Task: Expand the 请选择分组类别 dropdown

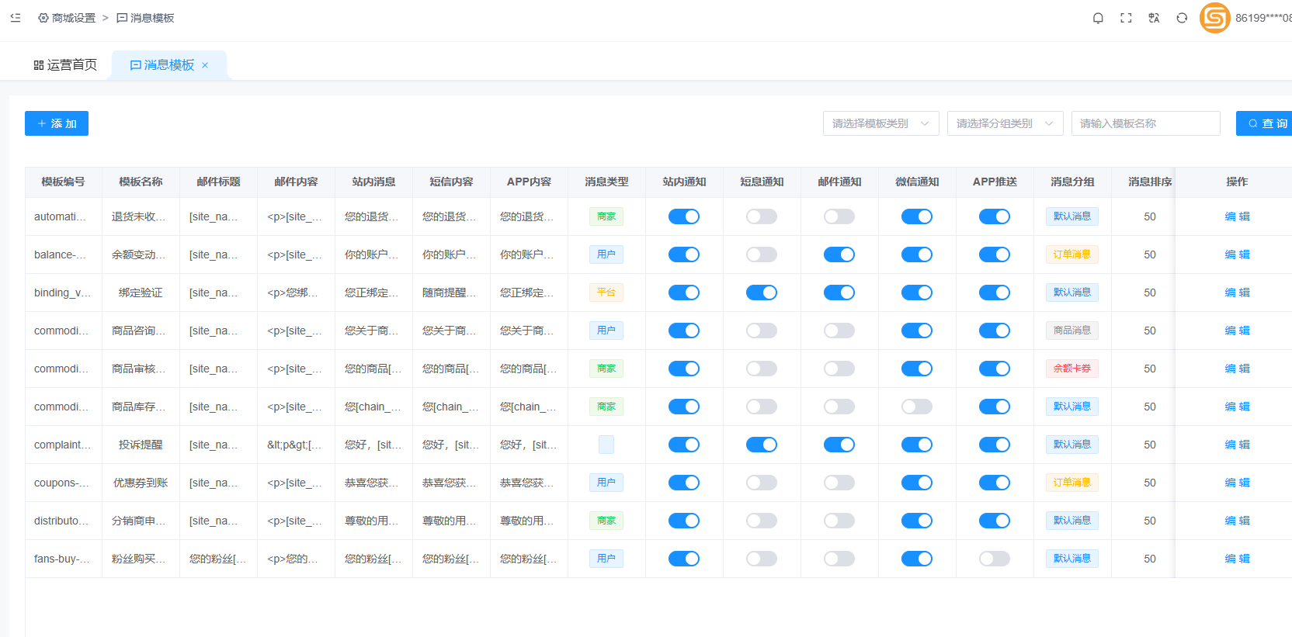Action: pos(1005,123)
